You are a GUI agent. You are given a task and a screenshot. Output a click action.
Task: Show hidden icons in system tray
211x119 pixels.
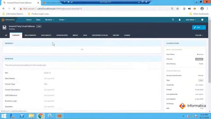pyautogui.click(x=183, y=116)
